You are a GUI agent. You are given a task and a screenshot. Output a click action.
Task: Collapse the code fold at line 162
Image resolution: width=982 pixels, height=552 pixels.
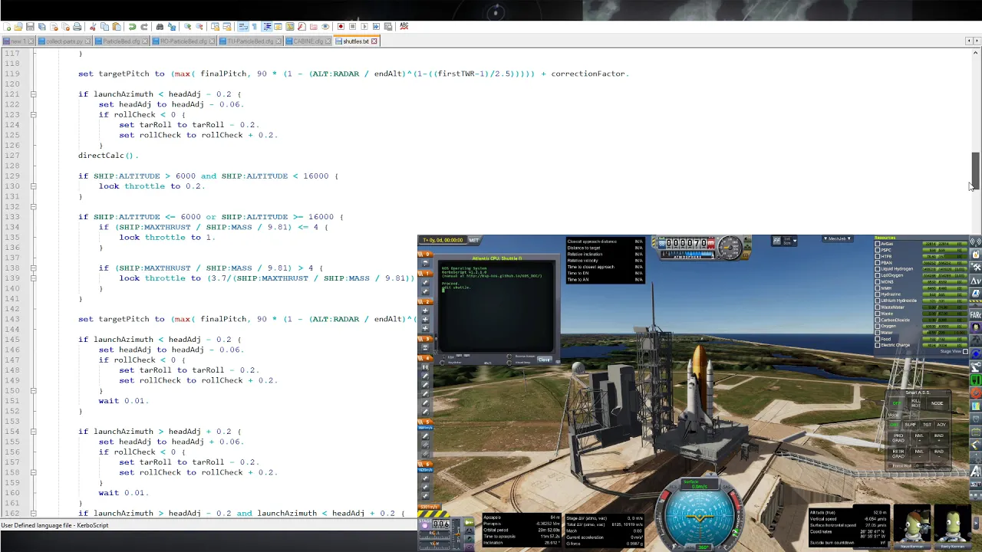point(33,513)
